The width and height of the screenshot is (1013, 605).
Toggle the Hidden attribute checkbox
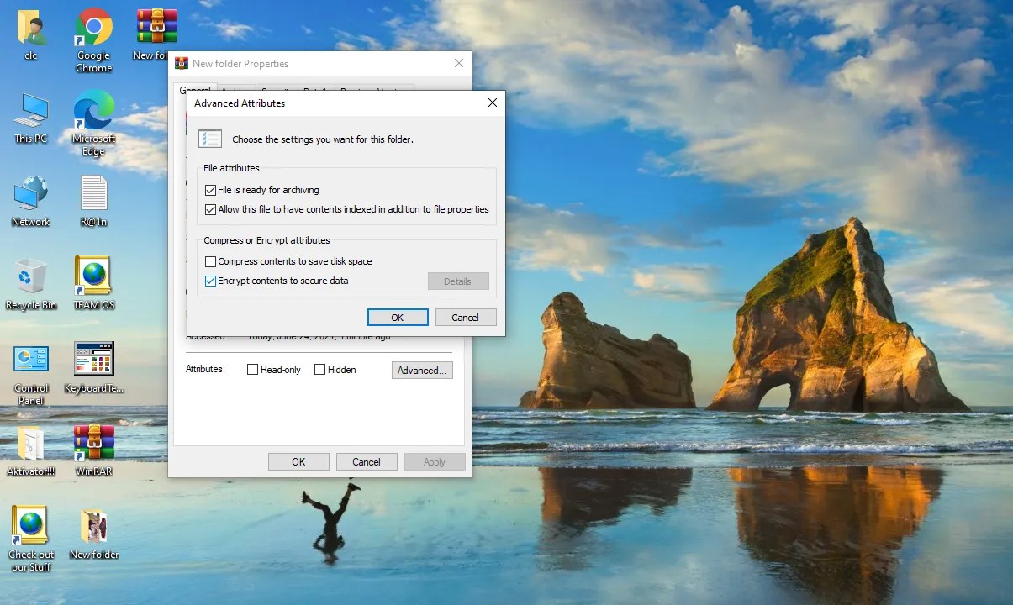[320, 369]
